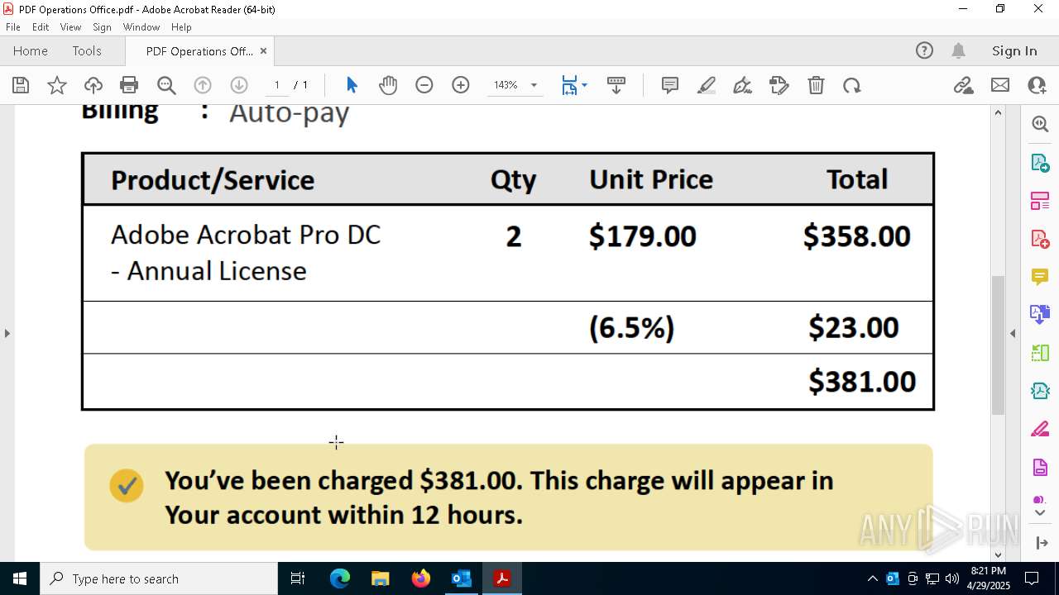The width and height of the screenshot is (1059, 595).
Task: Open Redact tool in right pane
Action: point(1040,429)
